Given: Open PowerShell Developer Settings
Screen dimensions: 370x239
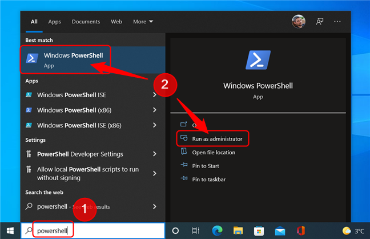Looking at the screenshot, I should (x=80, y=154).
